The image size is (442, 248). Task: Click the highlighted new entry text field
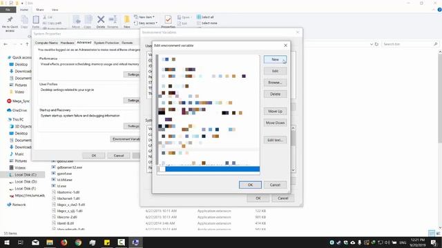click(x=209, y=169)
